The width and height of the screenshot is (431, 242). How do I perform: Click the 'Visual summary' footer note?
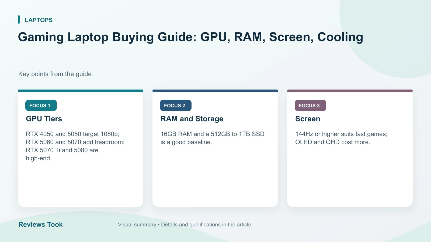(x=185, y=225)
